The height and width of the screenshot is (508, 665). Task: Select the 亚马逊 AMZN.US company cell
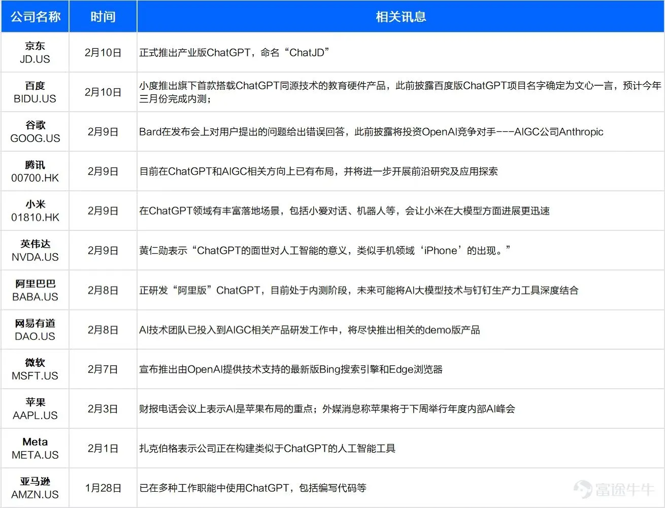coord(35,488)
